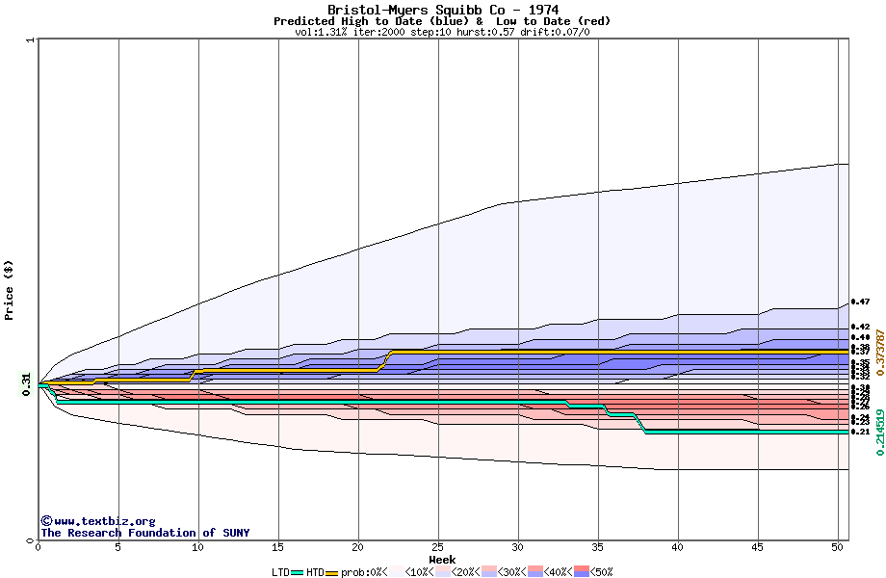Click the Week axis tick "40"
The width and height of the screenshot is (886, 578).
pos(677,547)
